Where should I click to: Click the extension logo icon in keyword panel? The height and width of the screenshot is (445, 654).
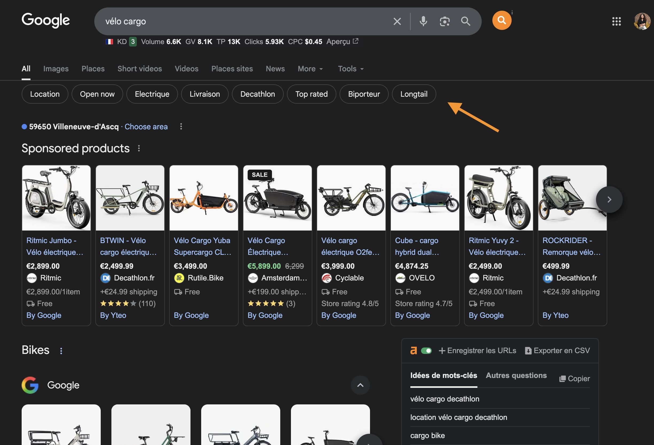point(414,350)
